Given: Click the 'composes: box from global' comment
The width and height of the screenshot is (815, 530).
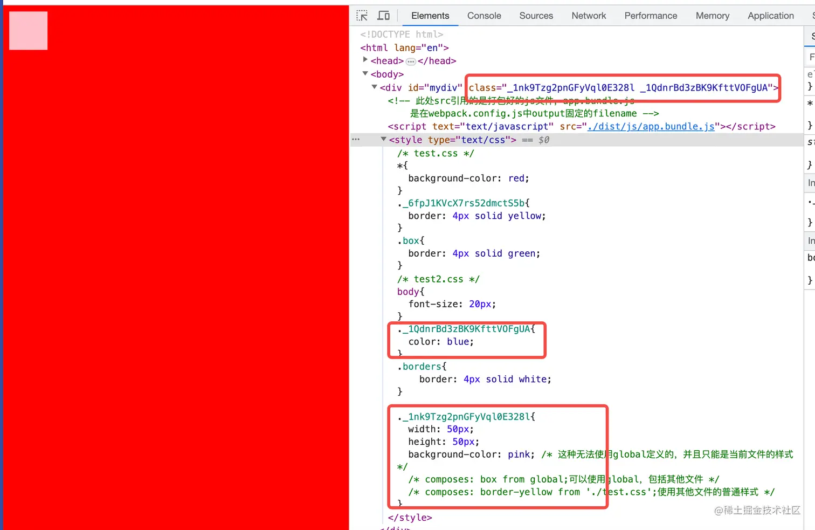Looking at the screenshot, I should pyautogui.click(x=564, y=479).
